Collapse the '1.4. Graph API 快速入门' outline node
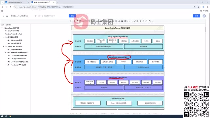Viewport: 210px width, 118px height. tap(4, 46)
